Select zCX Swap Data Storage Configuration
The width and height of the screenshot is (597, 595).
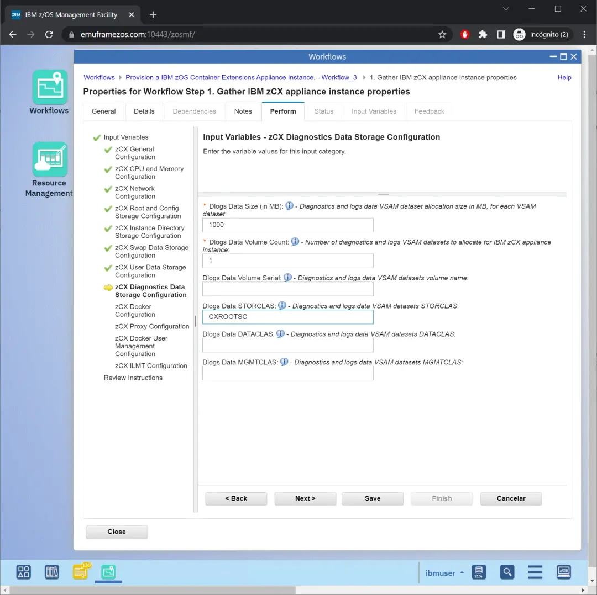tap(151, 251)
